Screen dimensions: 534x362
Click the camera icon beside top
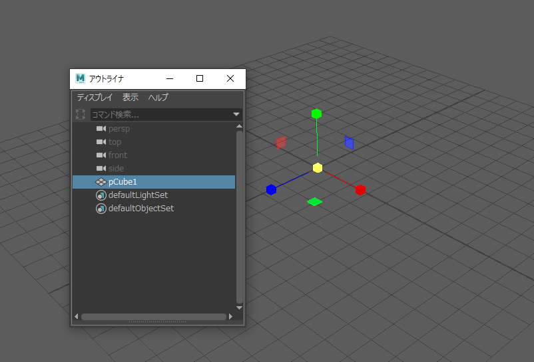[101, 142]
